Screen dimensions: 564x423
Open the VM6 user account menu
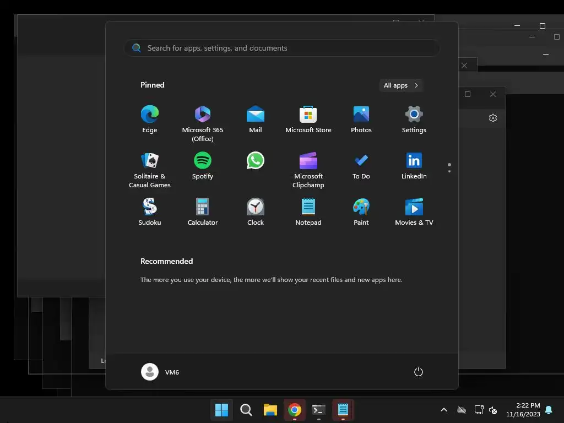(x=160, y=372)
